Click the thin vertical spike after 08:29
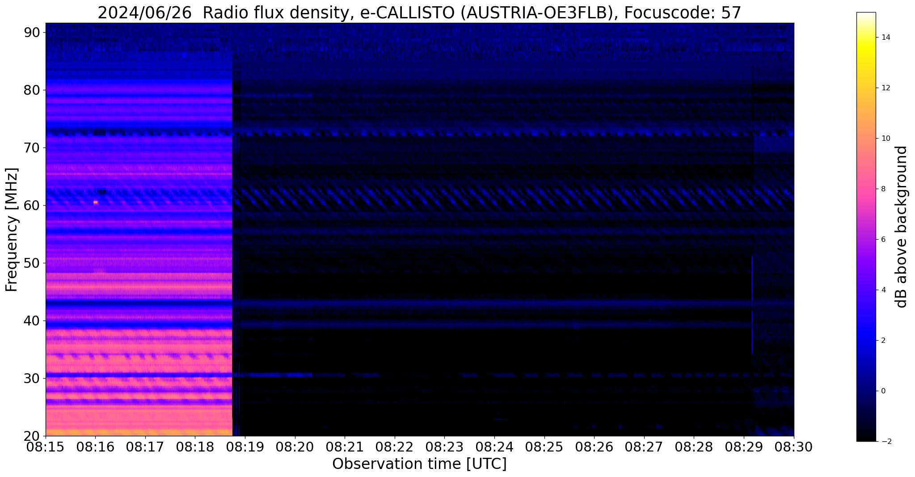915x477 pixels. coord(752,304)
